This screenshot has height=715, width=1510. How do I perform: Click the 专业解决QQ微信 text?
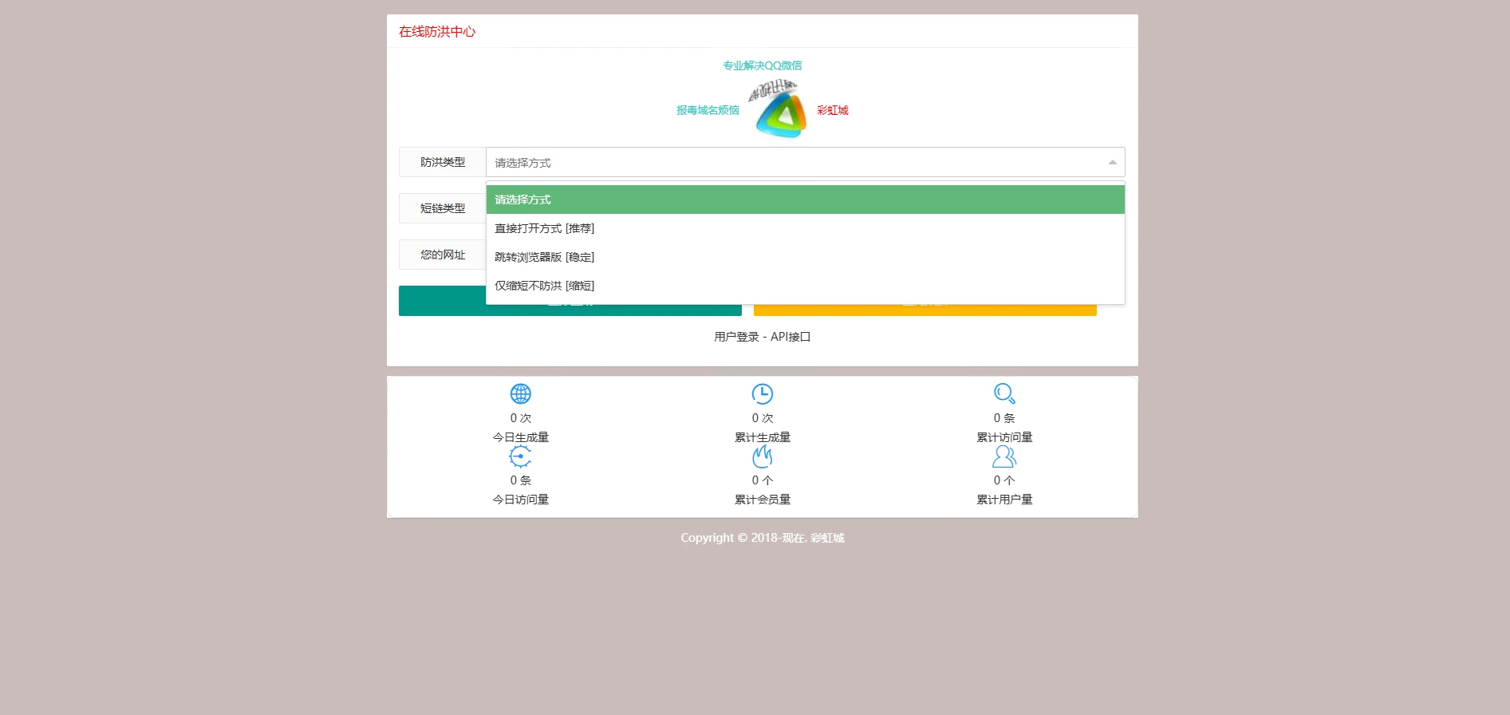(x=763, y=65)
